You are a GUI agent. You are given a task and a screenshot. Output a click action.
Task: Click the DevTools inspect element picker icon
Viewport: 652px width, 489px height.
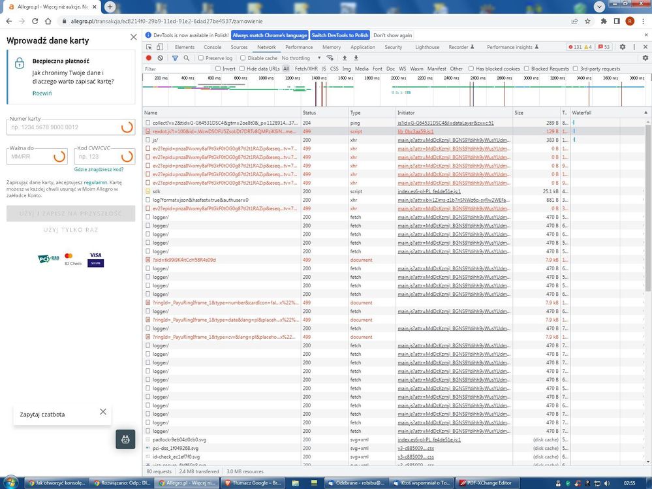coord(149,47)
